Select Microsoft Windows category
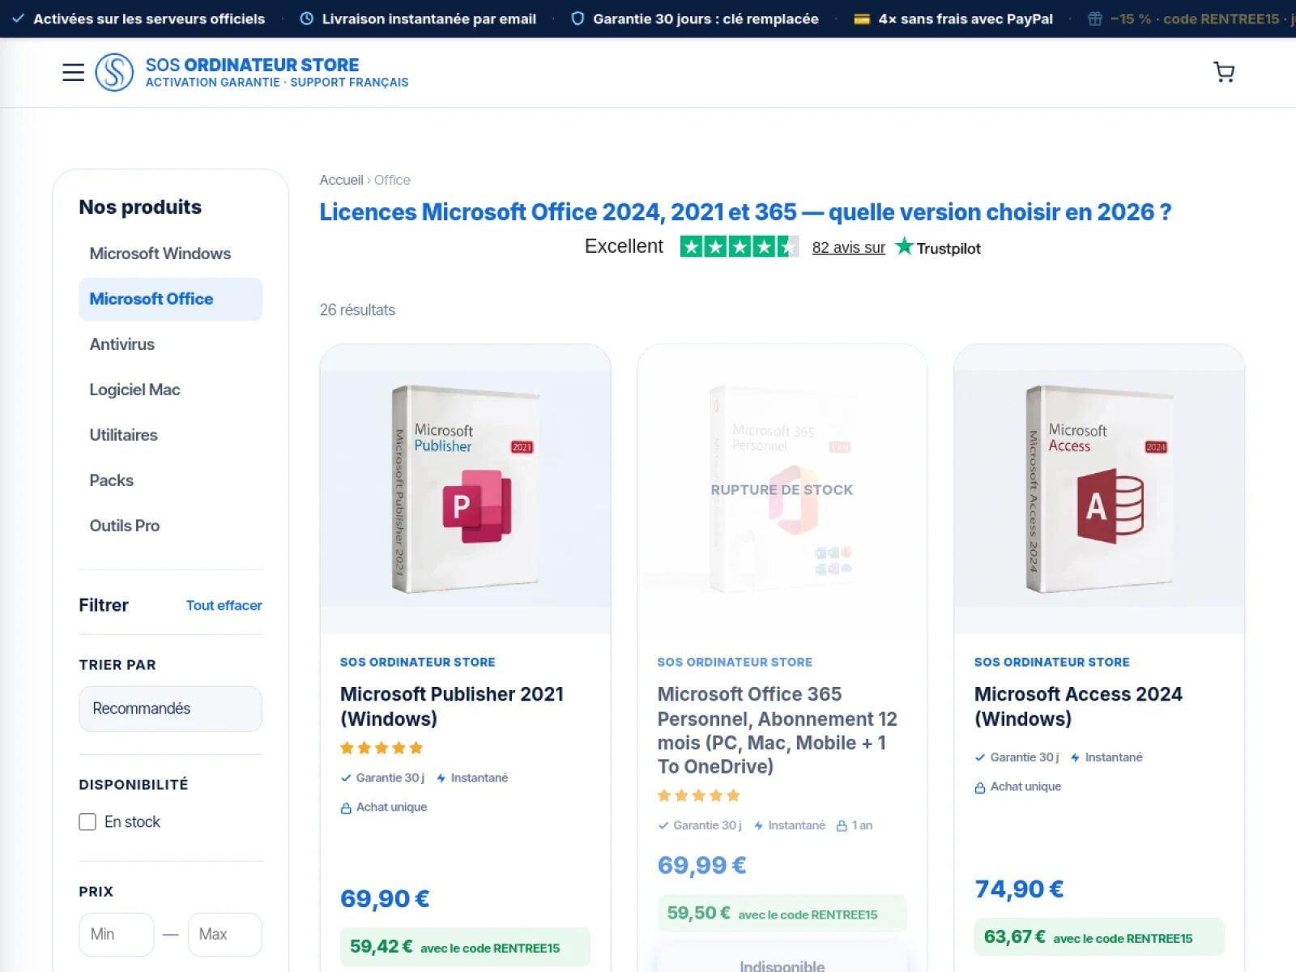 [x=170, y=254]
